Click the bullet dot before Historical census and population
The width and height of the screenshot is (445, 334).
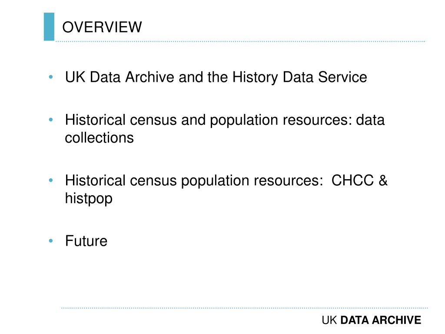[51, 120]
